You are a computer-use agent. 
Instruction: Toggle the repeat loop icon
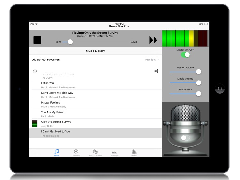pyautogui.click(x=35, y=71)
